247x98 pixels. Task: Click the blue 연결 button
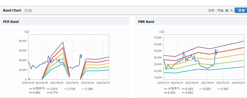click(241, 10)
